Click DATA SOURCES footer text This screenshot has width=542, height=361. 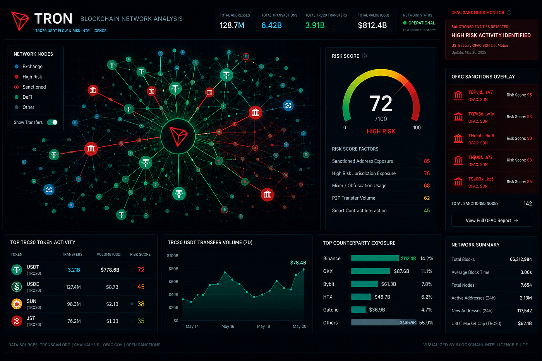coord(84,345)
